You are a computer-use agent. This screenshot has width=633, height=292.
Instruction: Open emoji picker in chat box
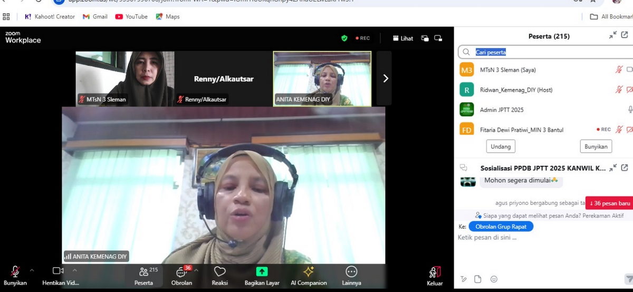click(494, 279)
